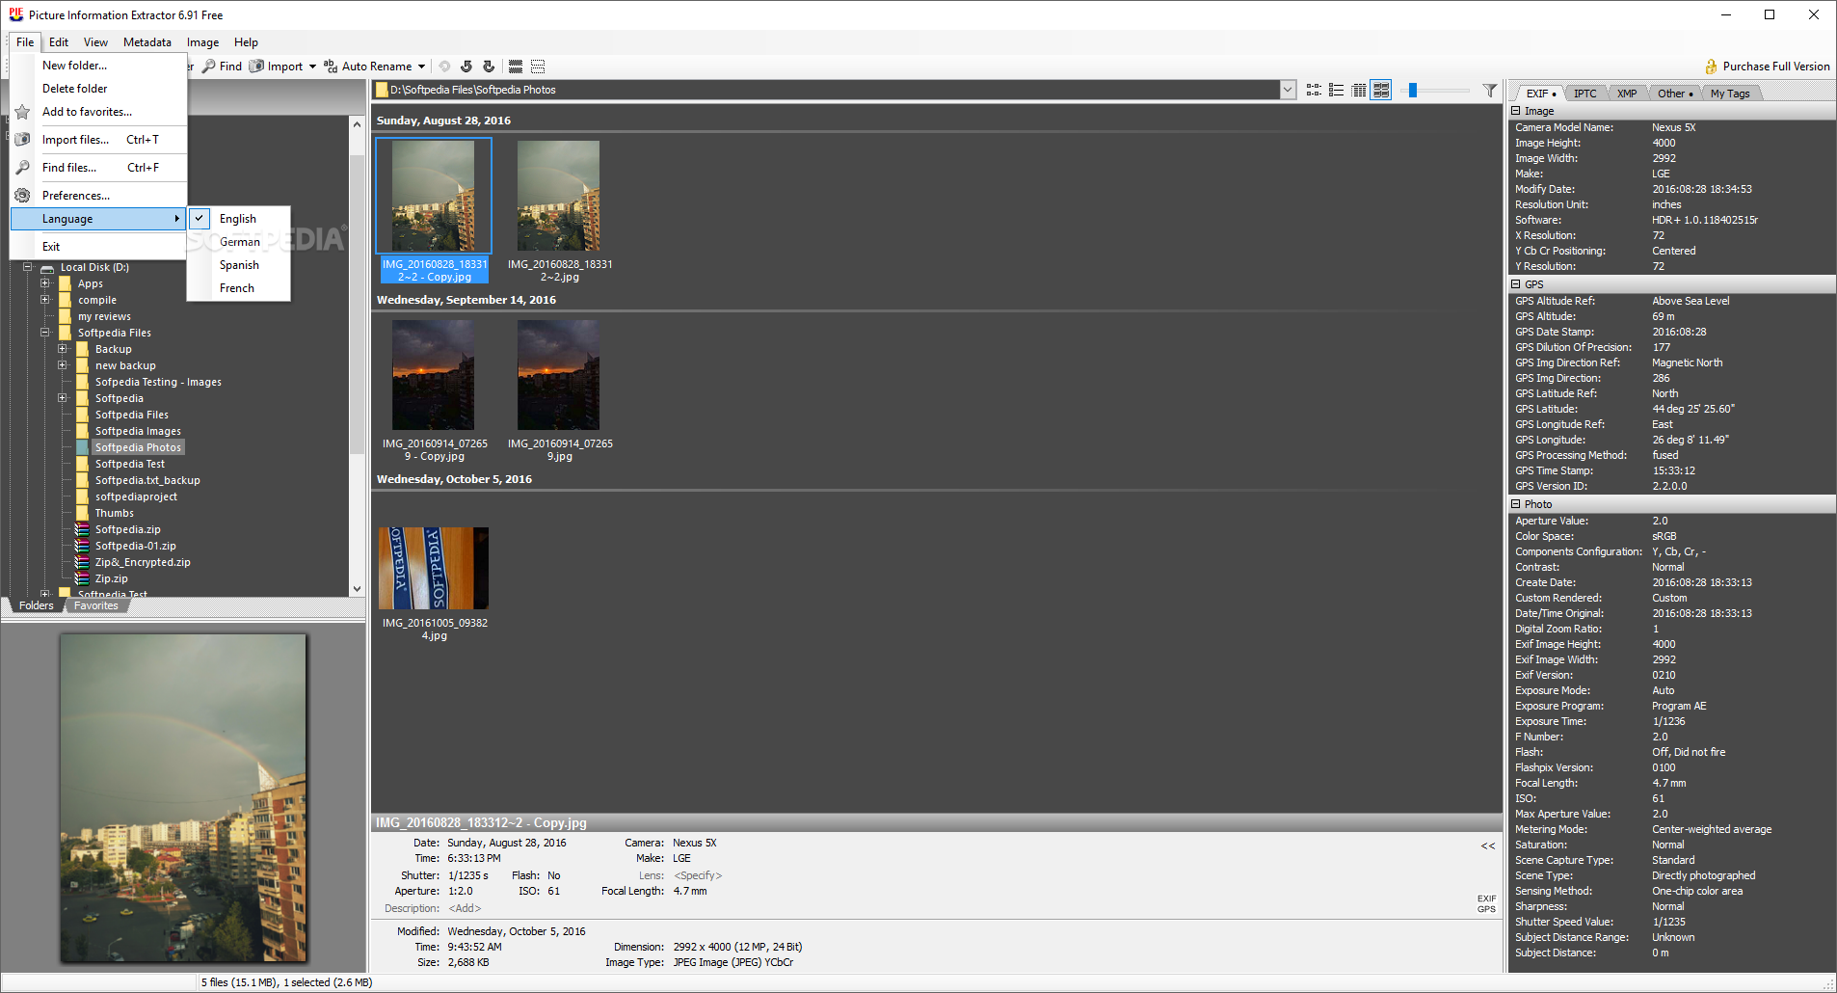Viewport: 1837px width, 993px height.
Task: Activate the thumbnails view mode icon
Action: [x=1381, y=90]
